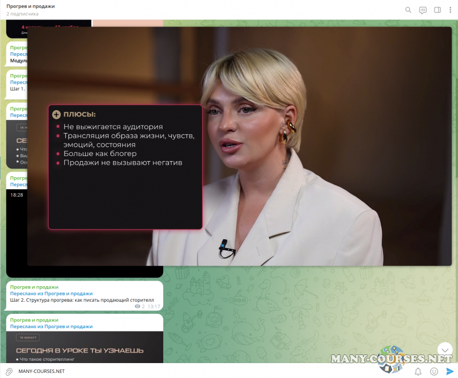The image size is (458, 378).
Task: Click the paperclip attach file icon
Action: point(9,371)
